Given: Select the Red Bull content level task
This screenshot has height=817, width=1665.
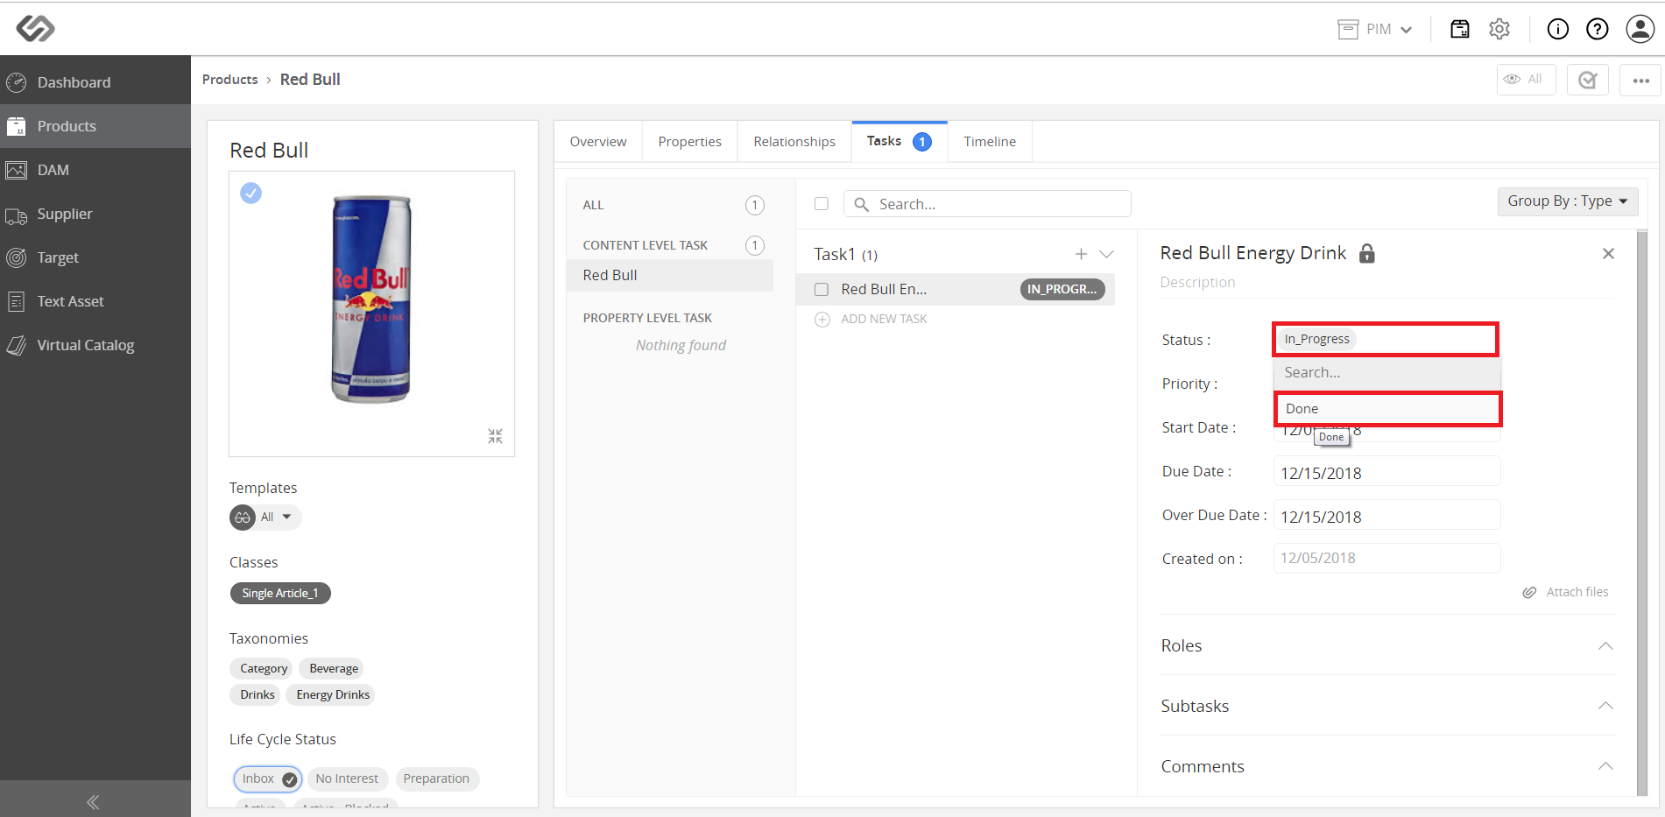Looking at the screenshot, I should click(x=670, y=275).
